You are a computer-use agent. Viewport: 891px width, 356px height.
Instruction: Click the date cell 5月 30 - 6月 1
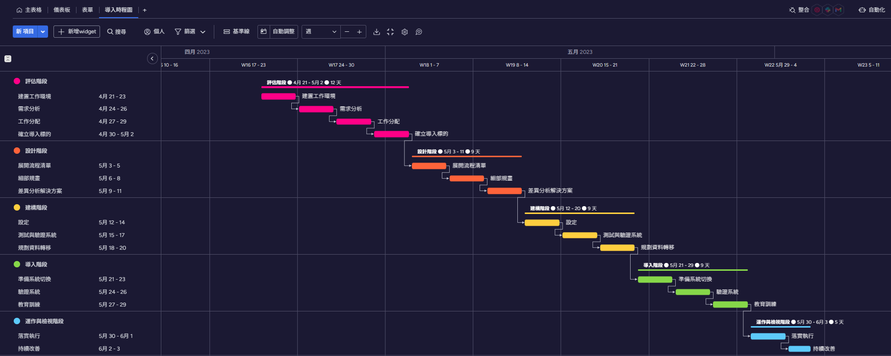click(116, 336)
